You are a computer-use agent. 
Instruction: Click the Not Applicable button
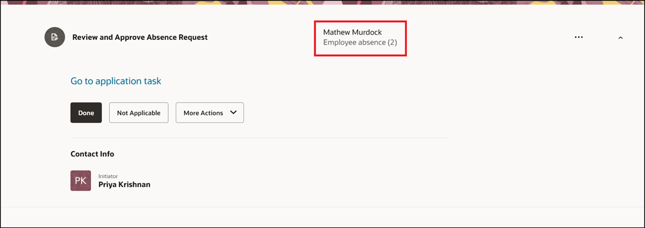pos(138,113)
